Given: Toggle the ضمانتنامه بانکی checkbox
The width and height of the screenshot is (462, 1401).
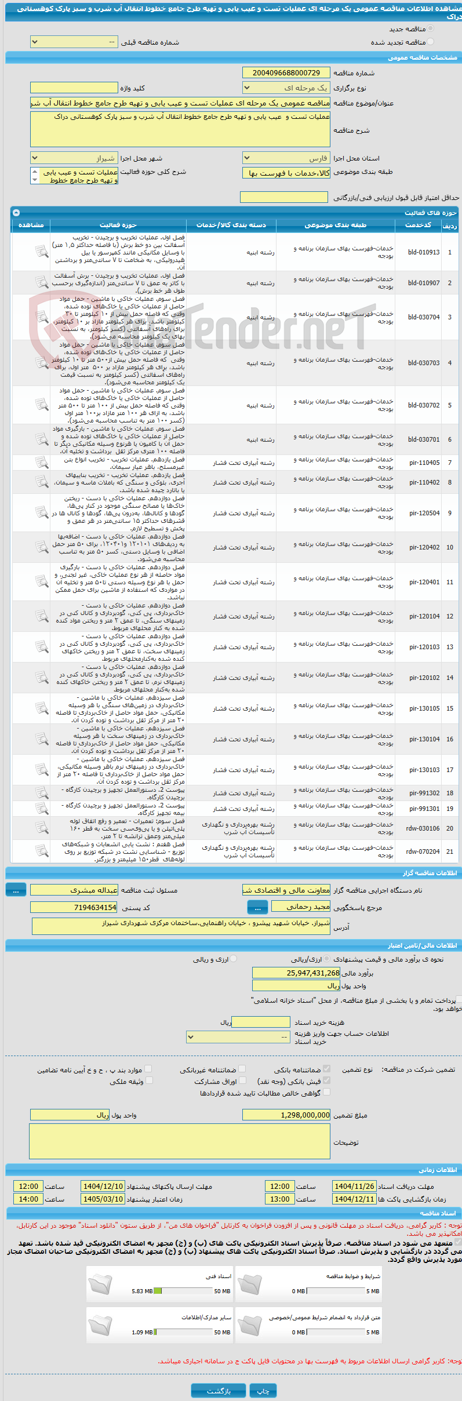Looking at the screenshot, I should [x=326, y=1069].
